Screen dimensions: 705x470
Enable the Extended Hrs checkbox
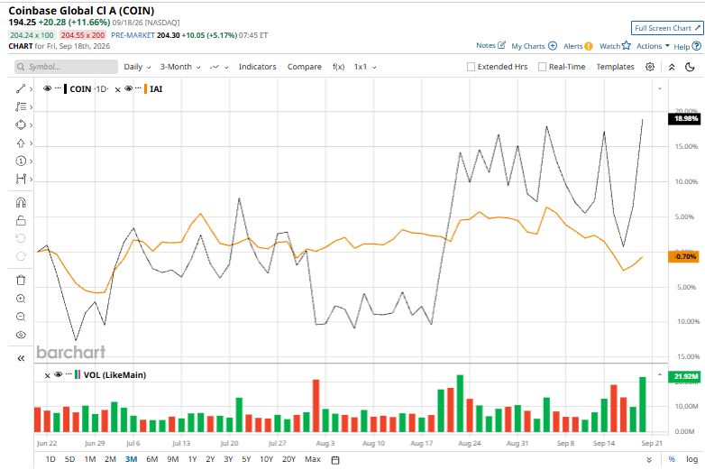[471, 67]
